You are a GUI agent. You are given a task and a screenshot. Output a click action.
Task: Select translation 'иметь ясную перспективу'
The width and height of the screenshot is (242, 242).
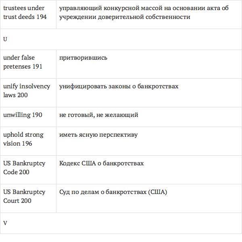(x=98, y=135)
